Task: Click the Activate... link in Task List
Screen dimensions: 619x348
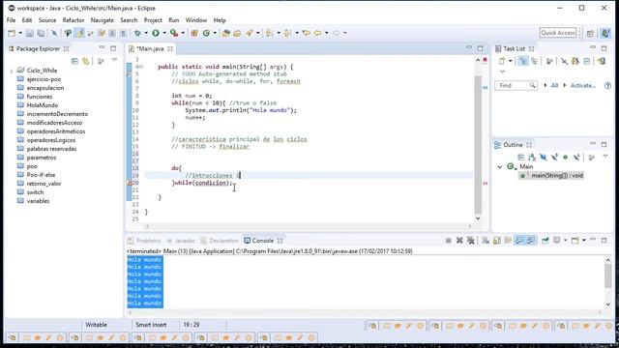Action: [x=582, y=86]
